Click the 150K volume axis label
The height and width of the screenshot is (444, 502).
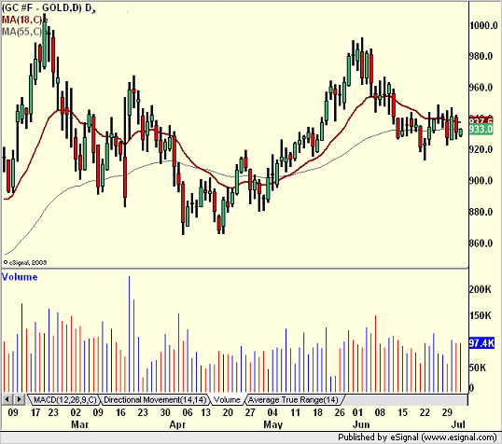(480, 315)
